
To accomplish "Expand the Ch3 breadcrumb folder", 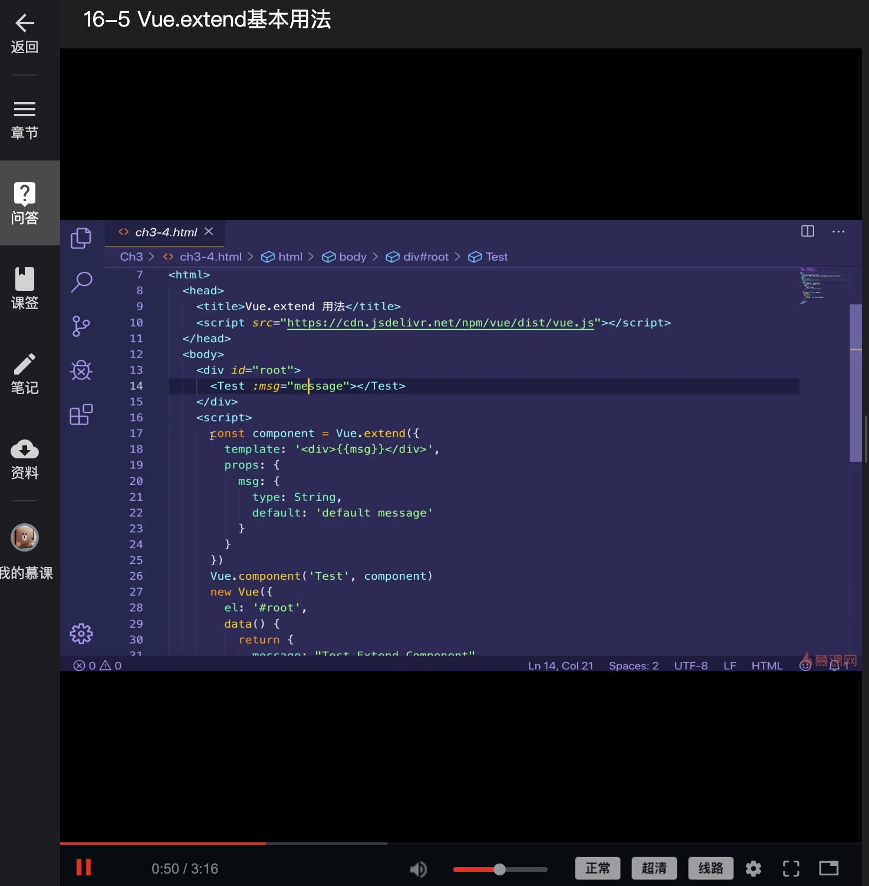I will [x=131, y=257].
